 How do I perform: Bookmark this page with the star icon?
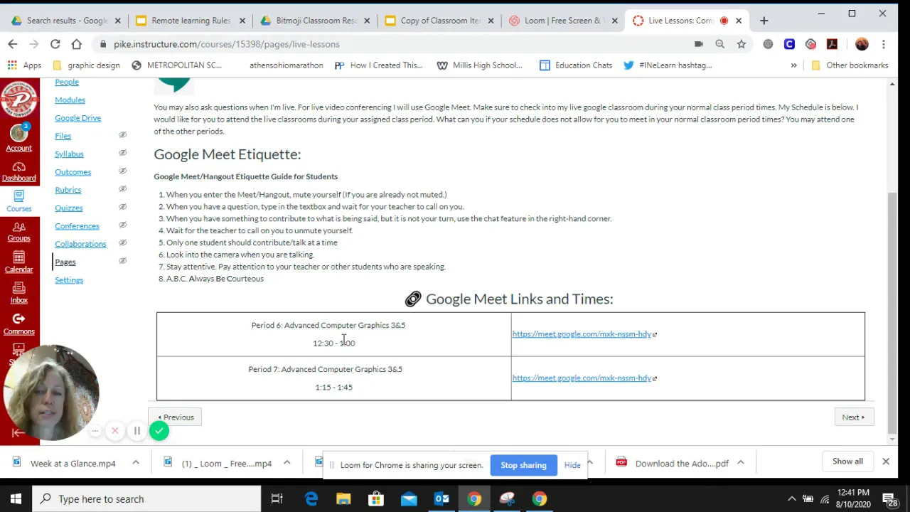coord(742,44)
